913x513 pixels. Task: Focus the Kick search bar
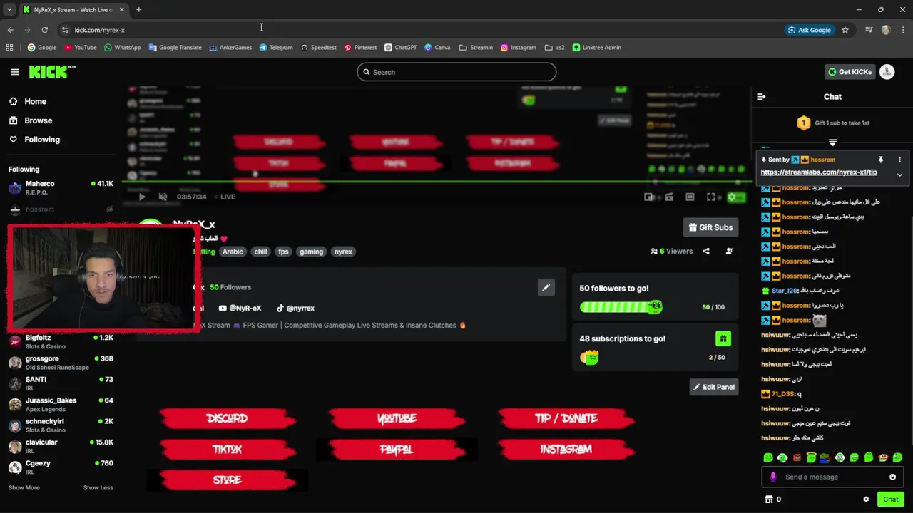point(456,72)
